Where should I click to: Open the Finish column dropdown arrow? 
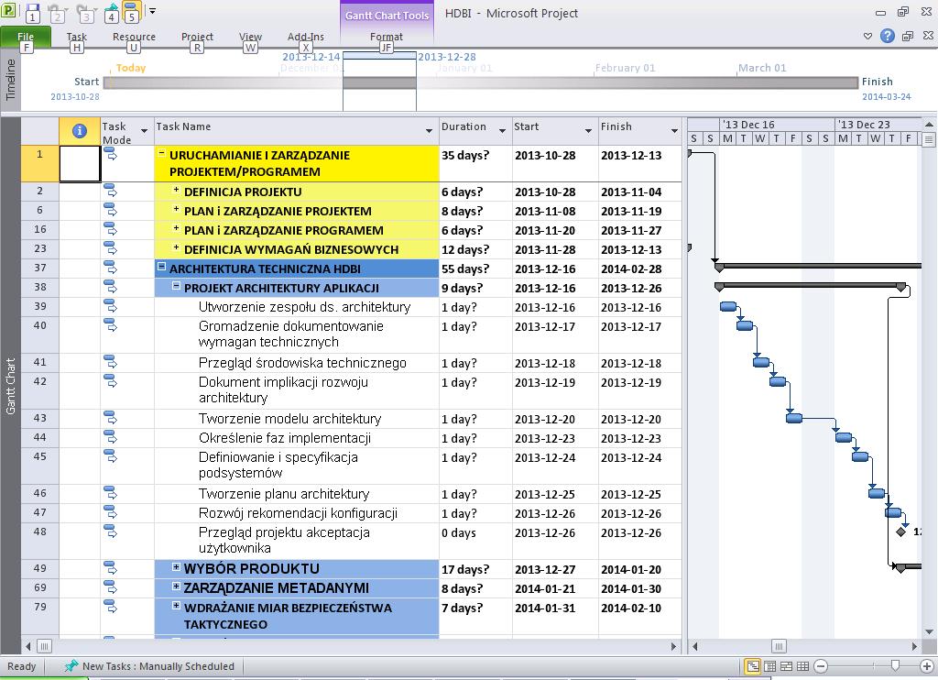point(674,130)
